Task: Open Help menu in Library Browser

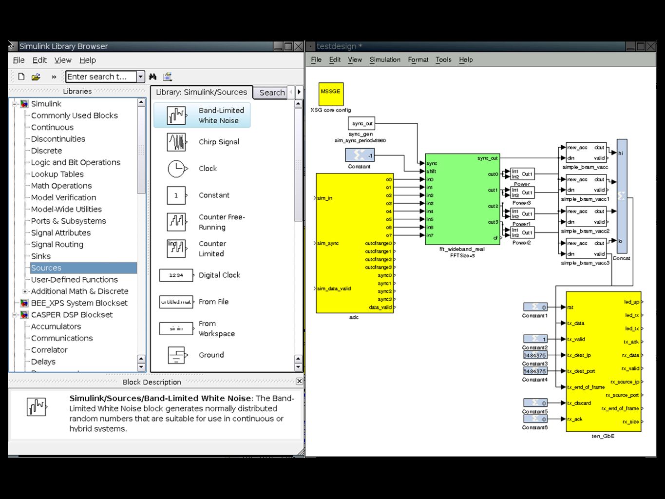Action: point(88,60)
